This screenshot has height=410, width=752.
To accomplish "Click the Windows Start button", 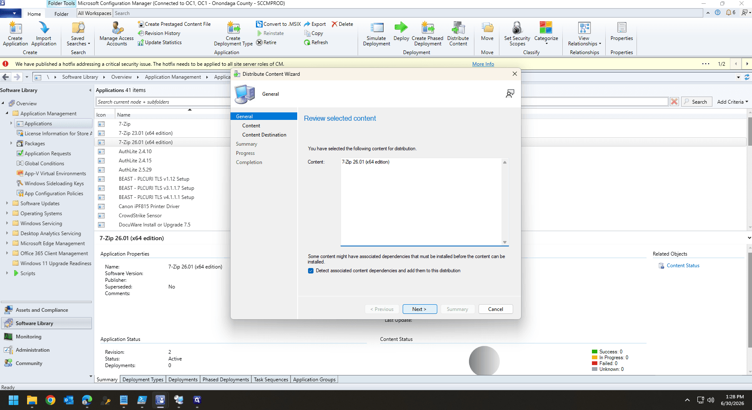I will point(13,400).
